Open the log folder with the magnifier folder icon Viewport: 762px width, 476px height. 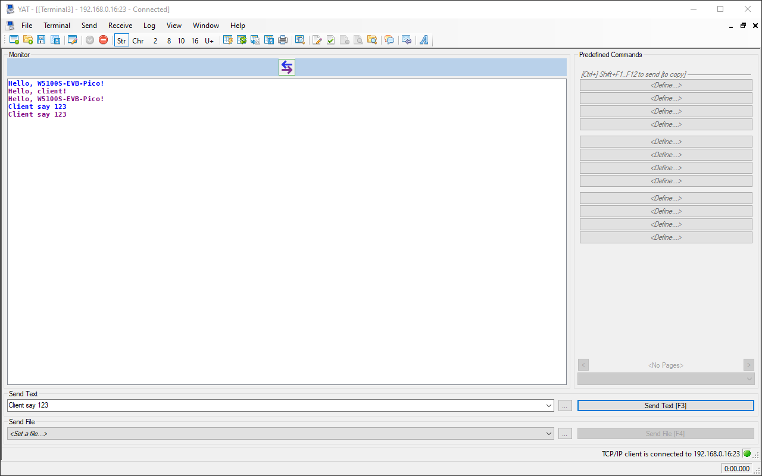coord(372,40)
